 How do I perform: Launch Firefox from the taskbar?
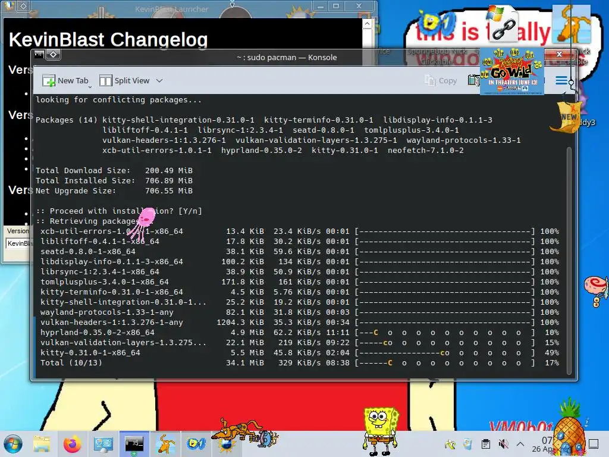point(72,444)
